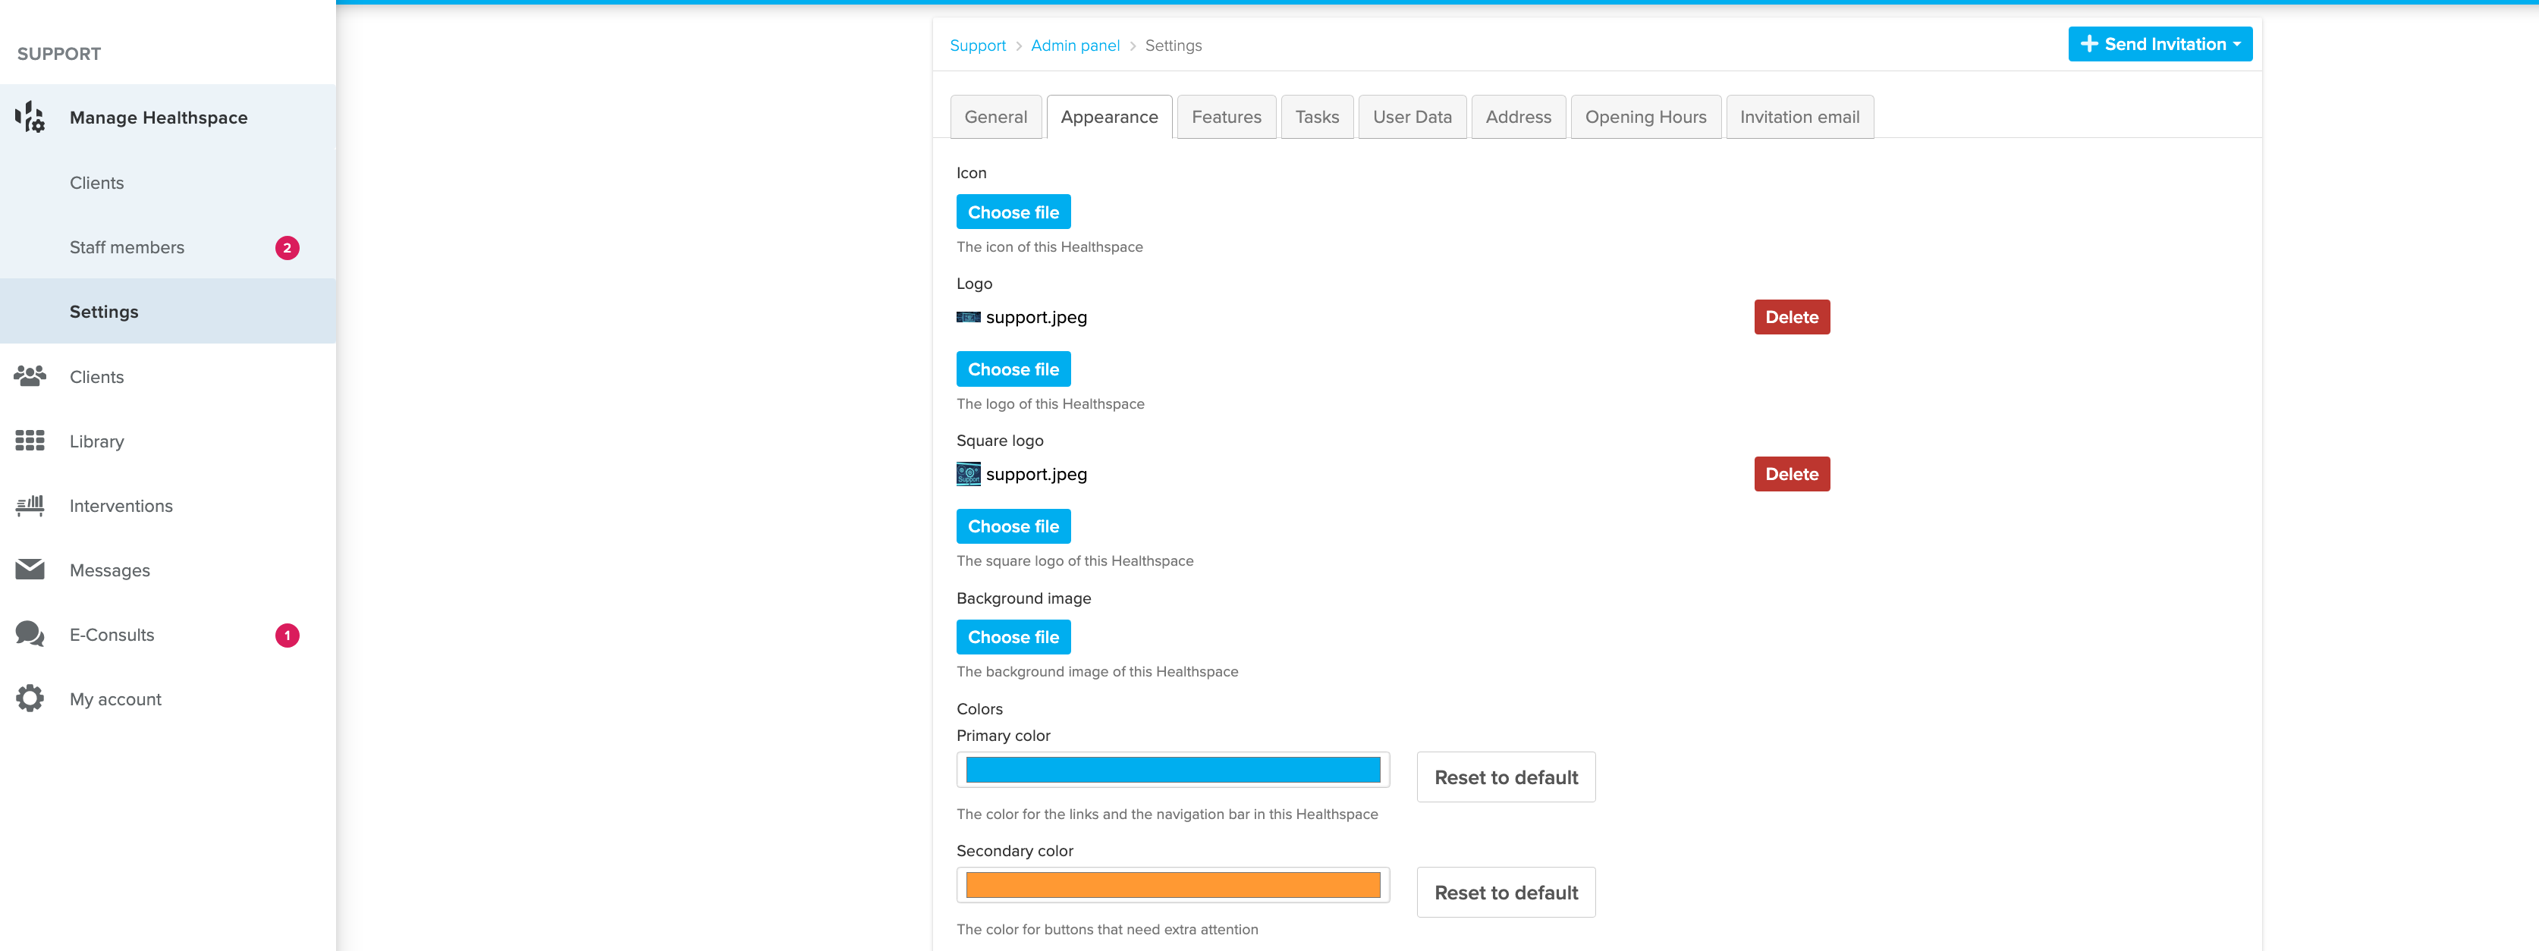Open the My account menu item
Viewport: 2539px width, 951px height.
point(168,698)
